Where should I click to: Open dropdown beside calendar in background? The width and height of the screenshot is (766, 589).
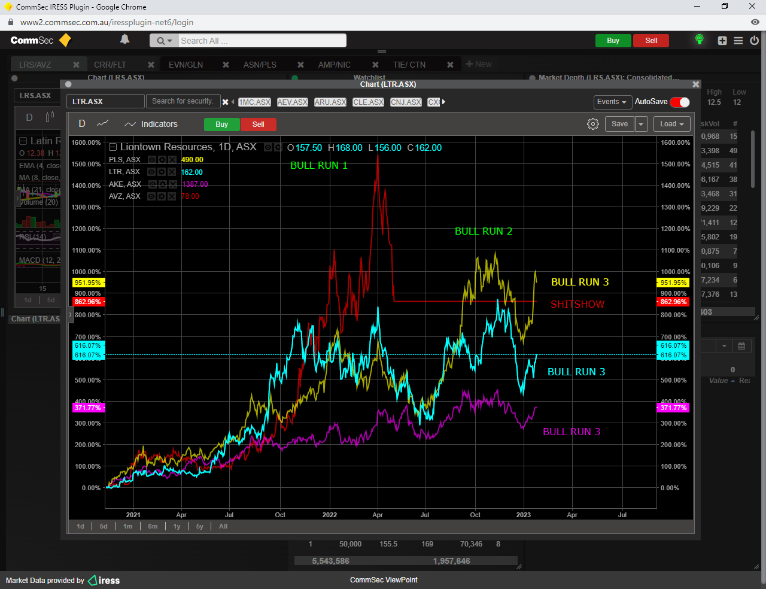coord(724,346)
